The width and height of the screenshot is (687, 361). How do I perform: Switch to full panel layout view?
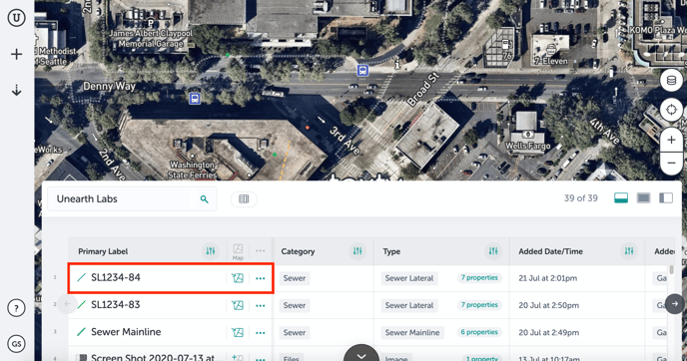(x=643, y=198)
